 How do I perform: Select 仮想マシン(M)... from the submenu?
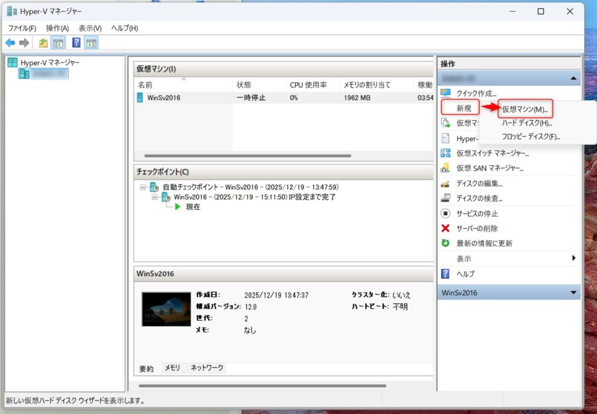click(525, 109)
